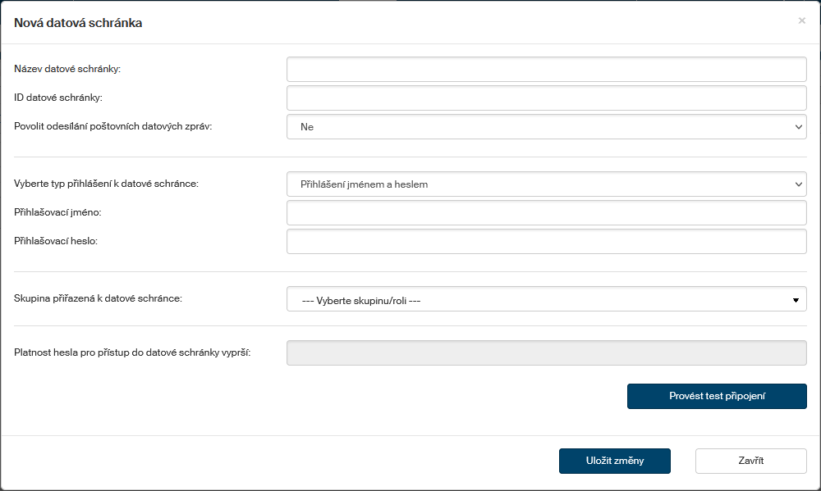
Task: Click the Nová datová schránka dialog title
Action: pyautogui.click(x=79, y=23)
